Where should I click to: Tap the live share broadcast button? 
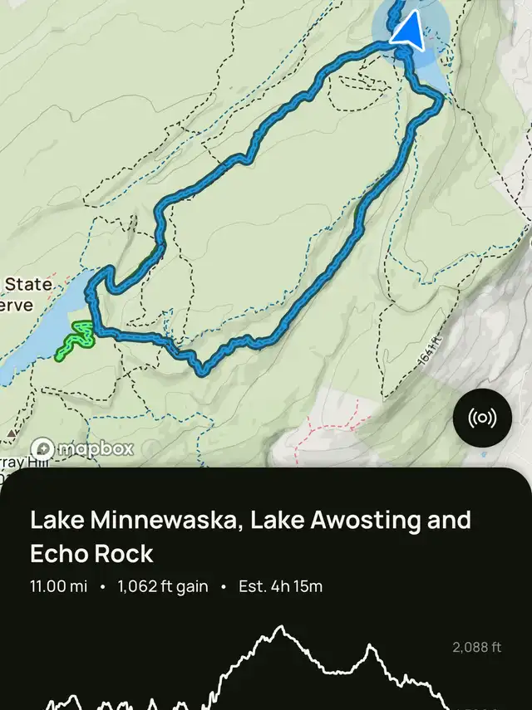tap(482, 417)
